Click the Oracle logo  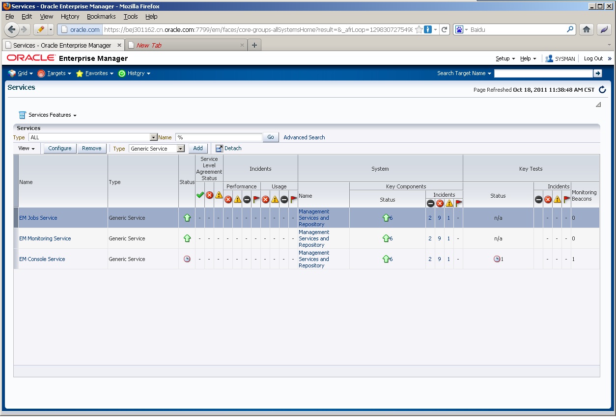30,58
